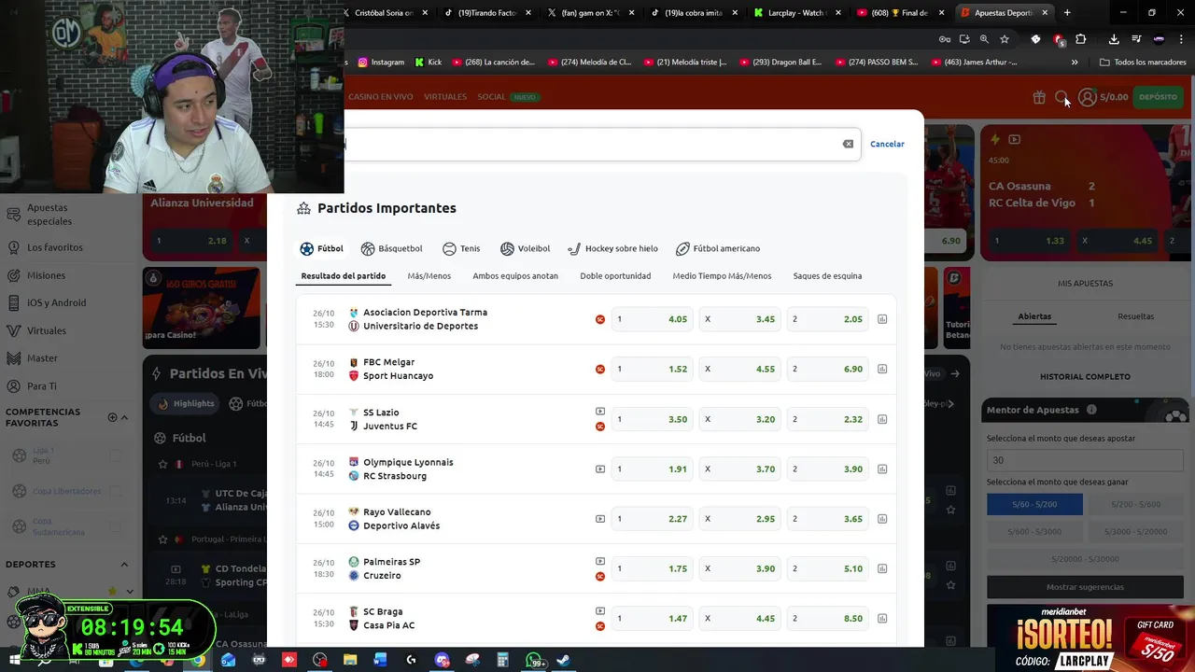Screen dimensions: 1195x672
Task: Open Chrome media control icon
Action: click(1136, 39)
